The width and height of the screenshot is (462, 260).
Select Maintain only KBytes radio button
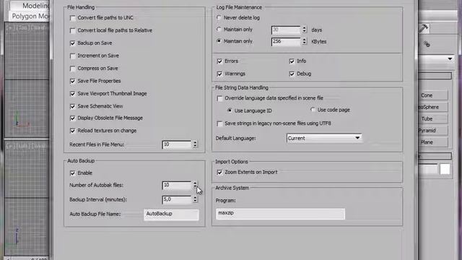point(219,41)
